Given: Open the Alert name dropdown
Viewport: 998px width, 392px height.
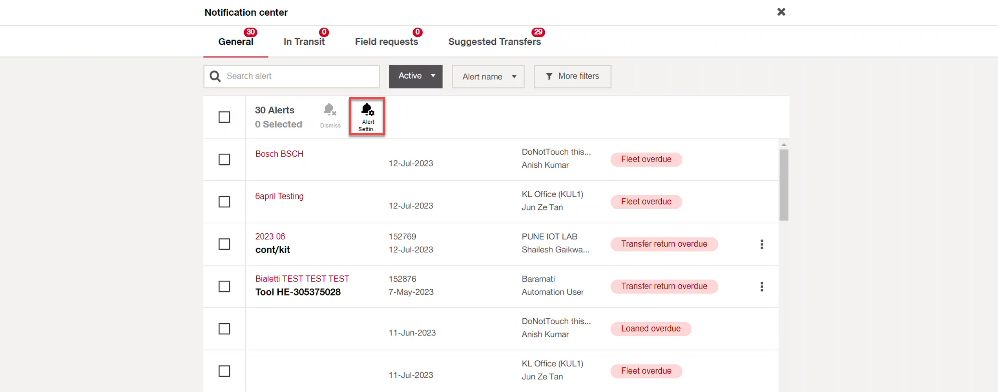Looking at the screenshot, I should [488, 76].
